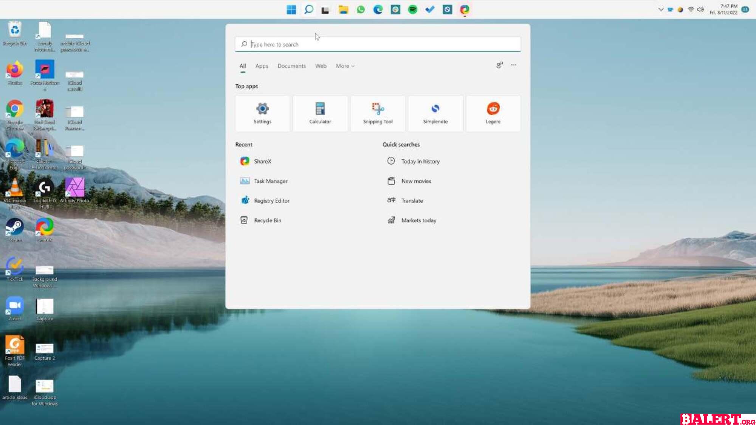Click the search input field
The image size is (756, 425).
(378, 44)
